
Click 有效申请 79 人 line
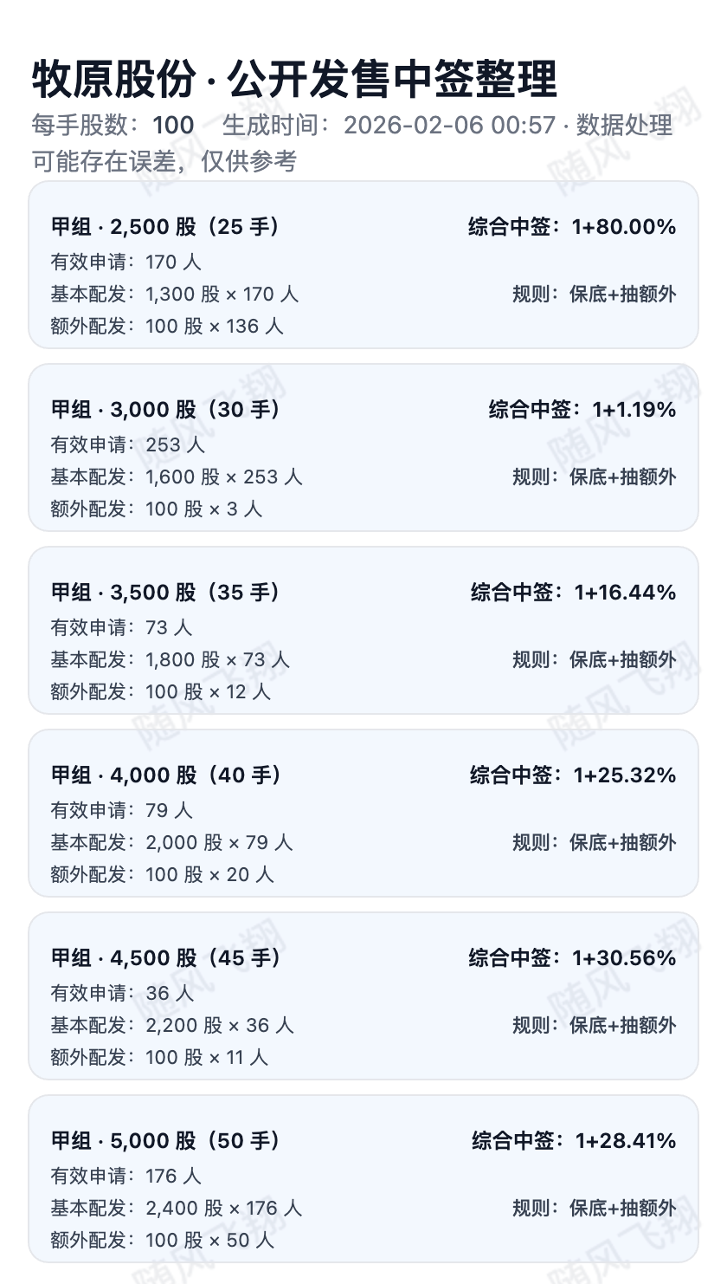[x=122, y=810]
